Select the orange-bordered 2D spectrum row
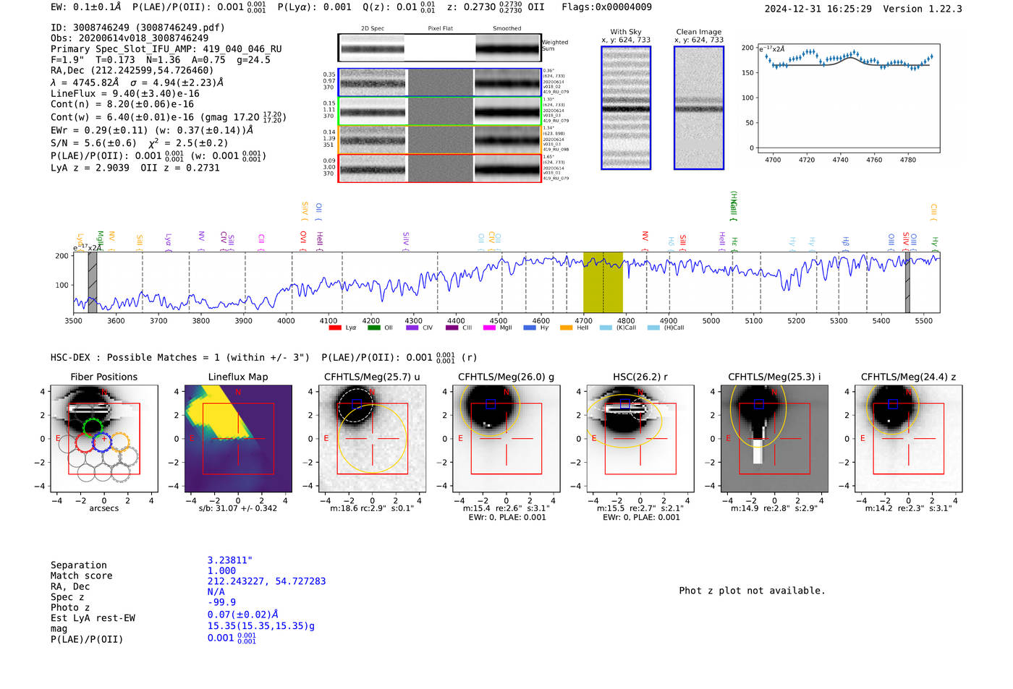This screenshot has width=1013, height=689. (439, 140)
